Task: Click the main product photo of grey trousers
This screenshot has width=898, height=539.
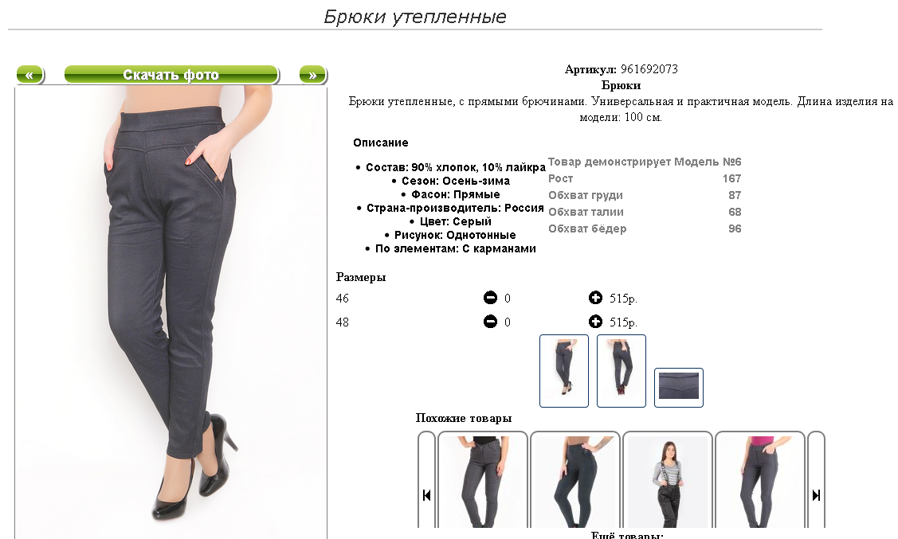Action: click(x=171, y=312)
